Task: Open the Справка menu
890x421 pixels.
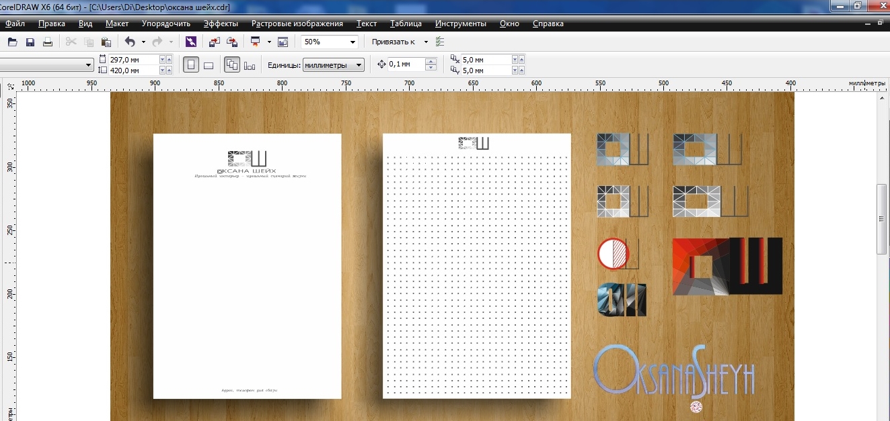Action: [548, 24]
